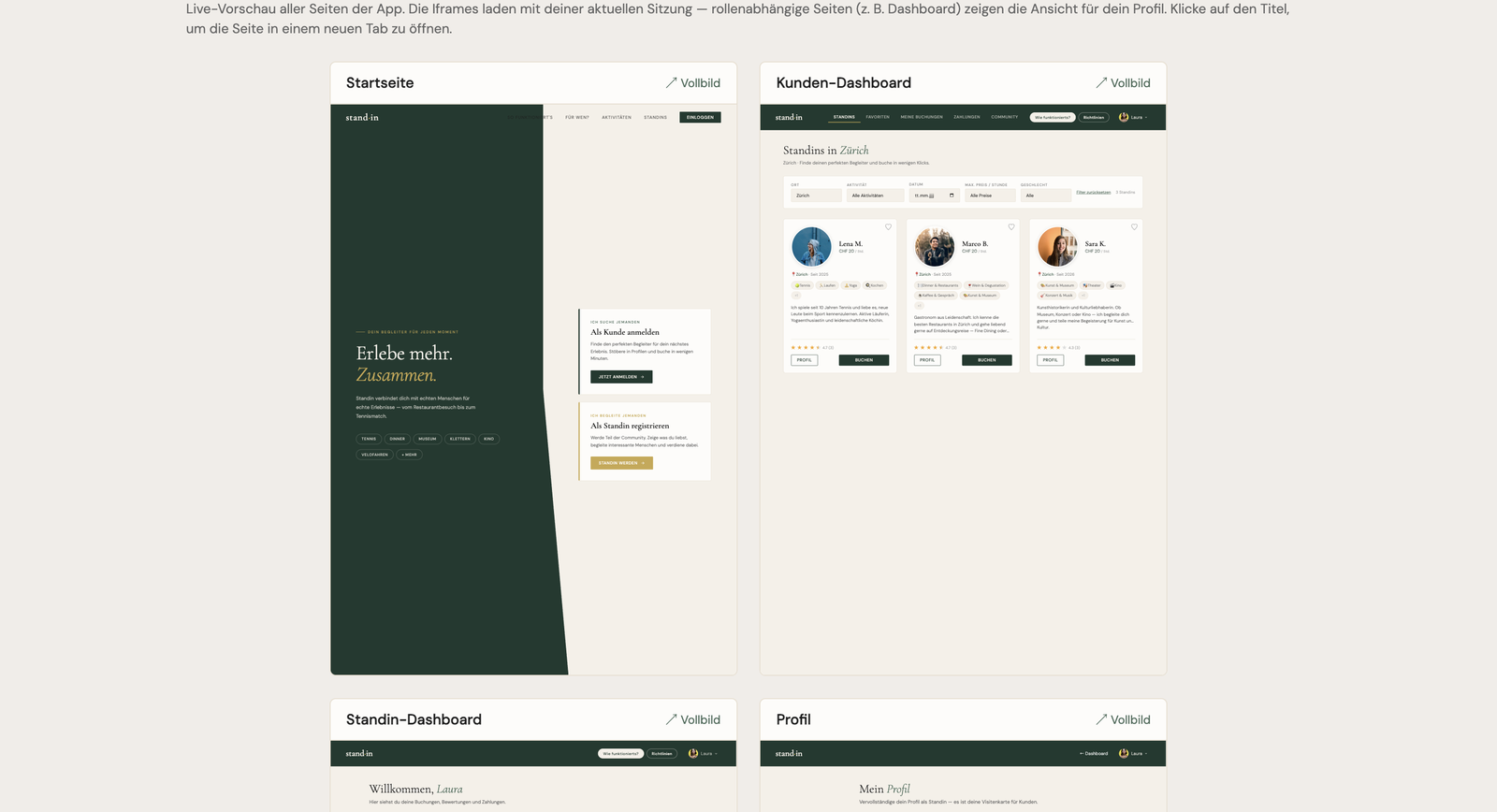Click Laura's avatar in the Standin-Dashboard header
This screenshot has height=812, width=1497.
click(693, 754)
